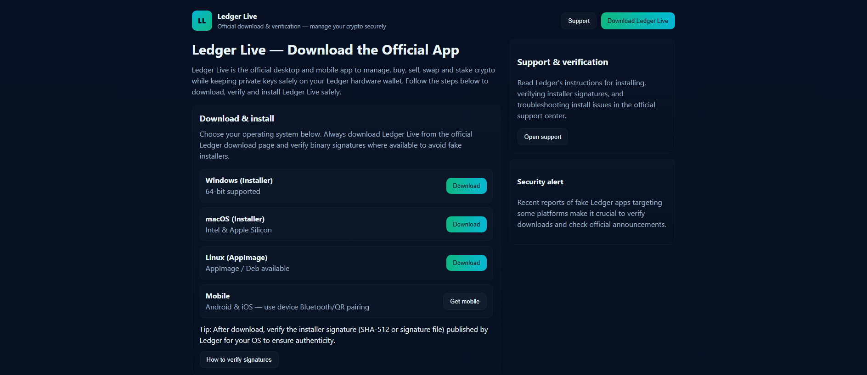
Task: Click the 'Support & verification' heading
Action: coord(563,62)
